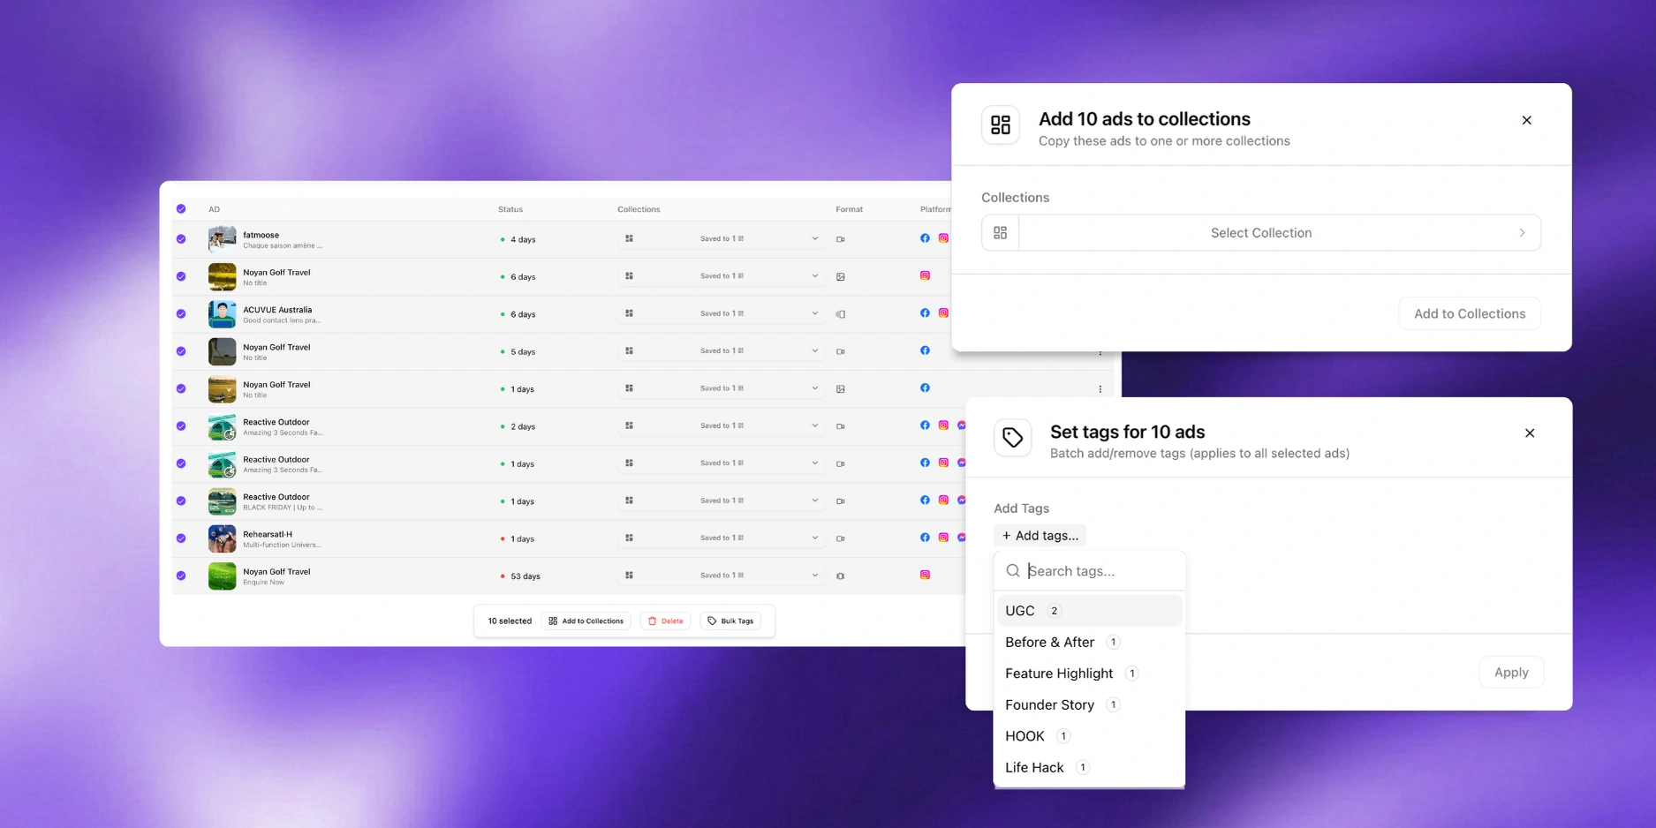Click inside the Search tags input field
This screenshot has height=828, width=1656.
coord(1095,570)
